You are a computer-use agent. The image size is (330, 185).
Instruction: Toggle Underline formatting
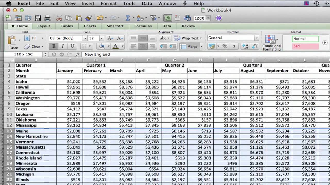(x=72, y=46)
